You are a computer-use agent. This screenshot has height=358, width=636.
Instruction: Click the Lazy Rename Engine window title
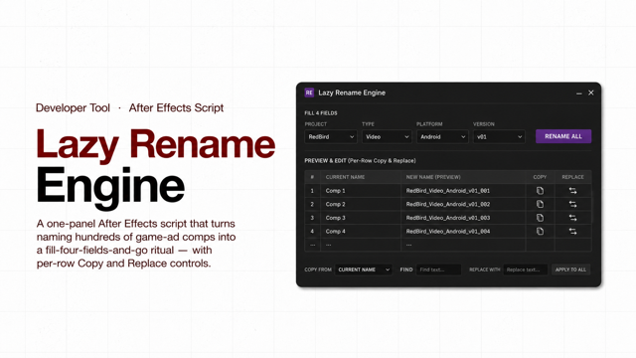[x=352, y=92]
